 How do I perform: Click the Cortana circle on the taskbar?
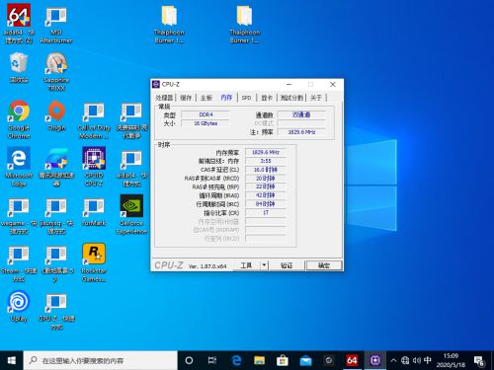pos(189,360)
